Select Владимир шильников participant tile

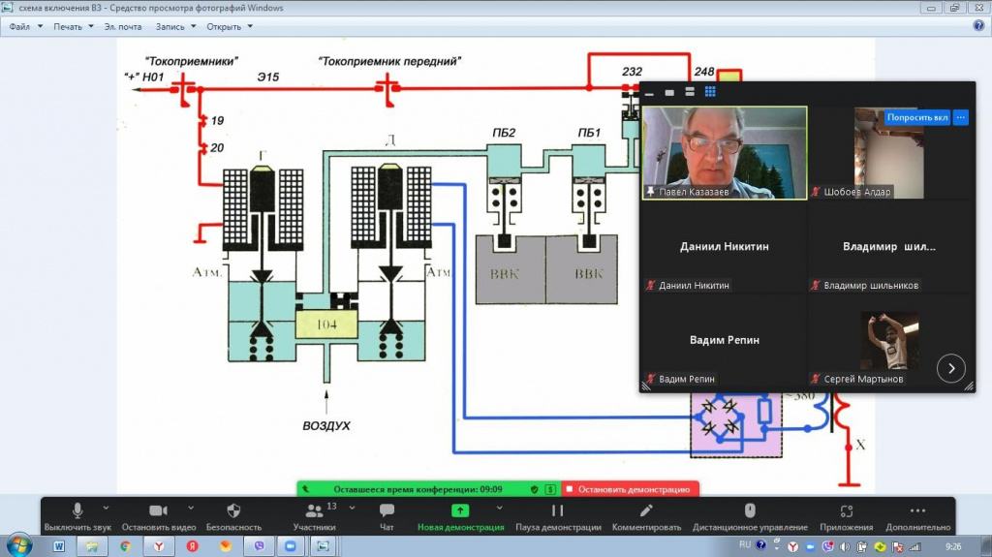click(889, 247)
